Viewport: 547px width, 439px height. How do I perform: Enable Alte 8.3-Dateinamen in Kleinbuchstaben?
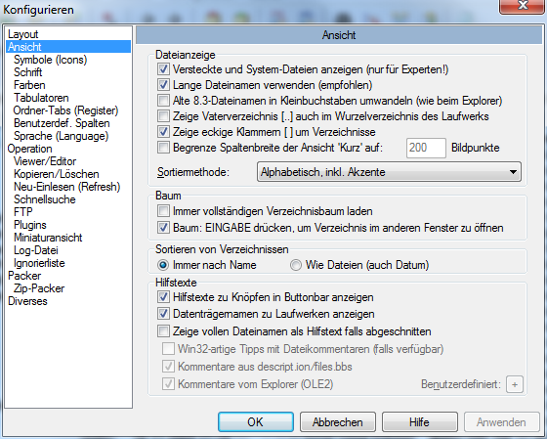point(163,101)
